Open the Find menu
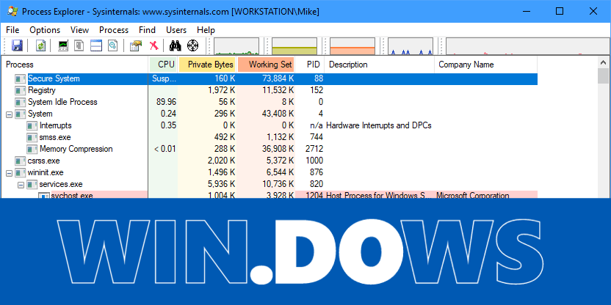Viewport: 611px width, 305px height. coord(147,30)
